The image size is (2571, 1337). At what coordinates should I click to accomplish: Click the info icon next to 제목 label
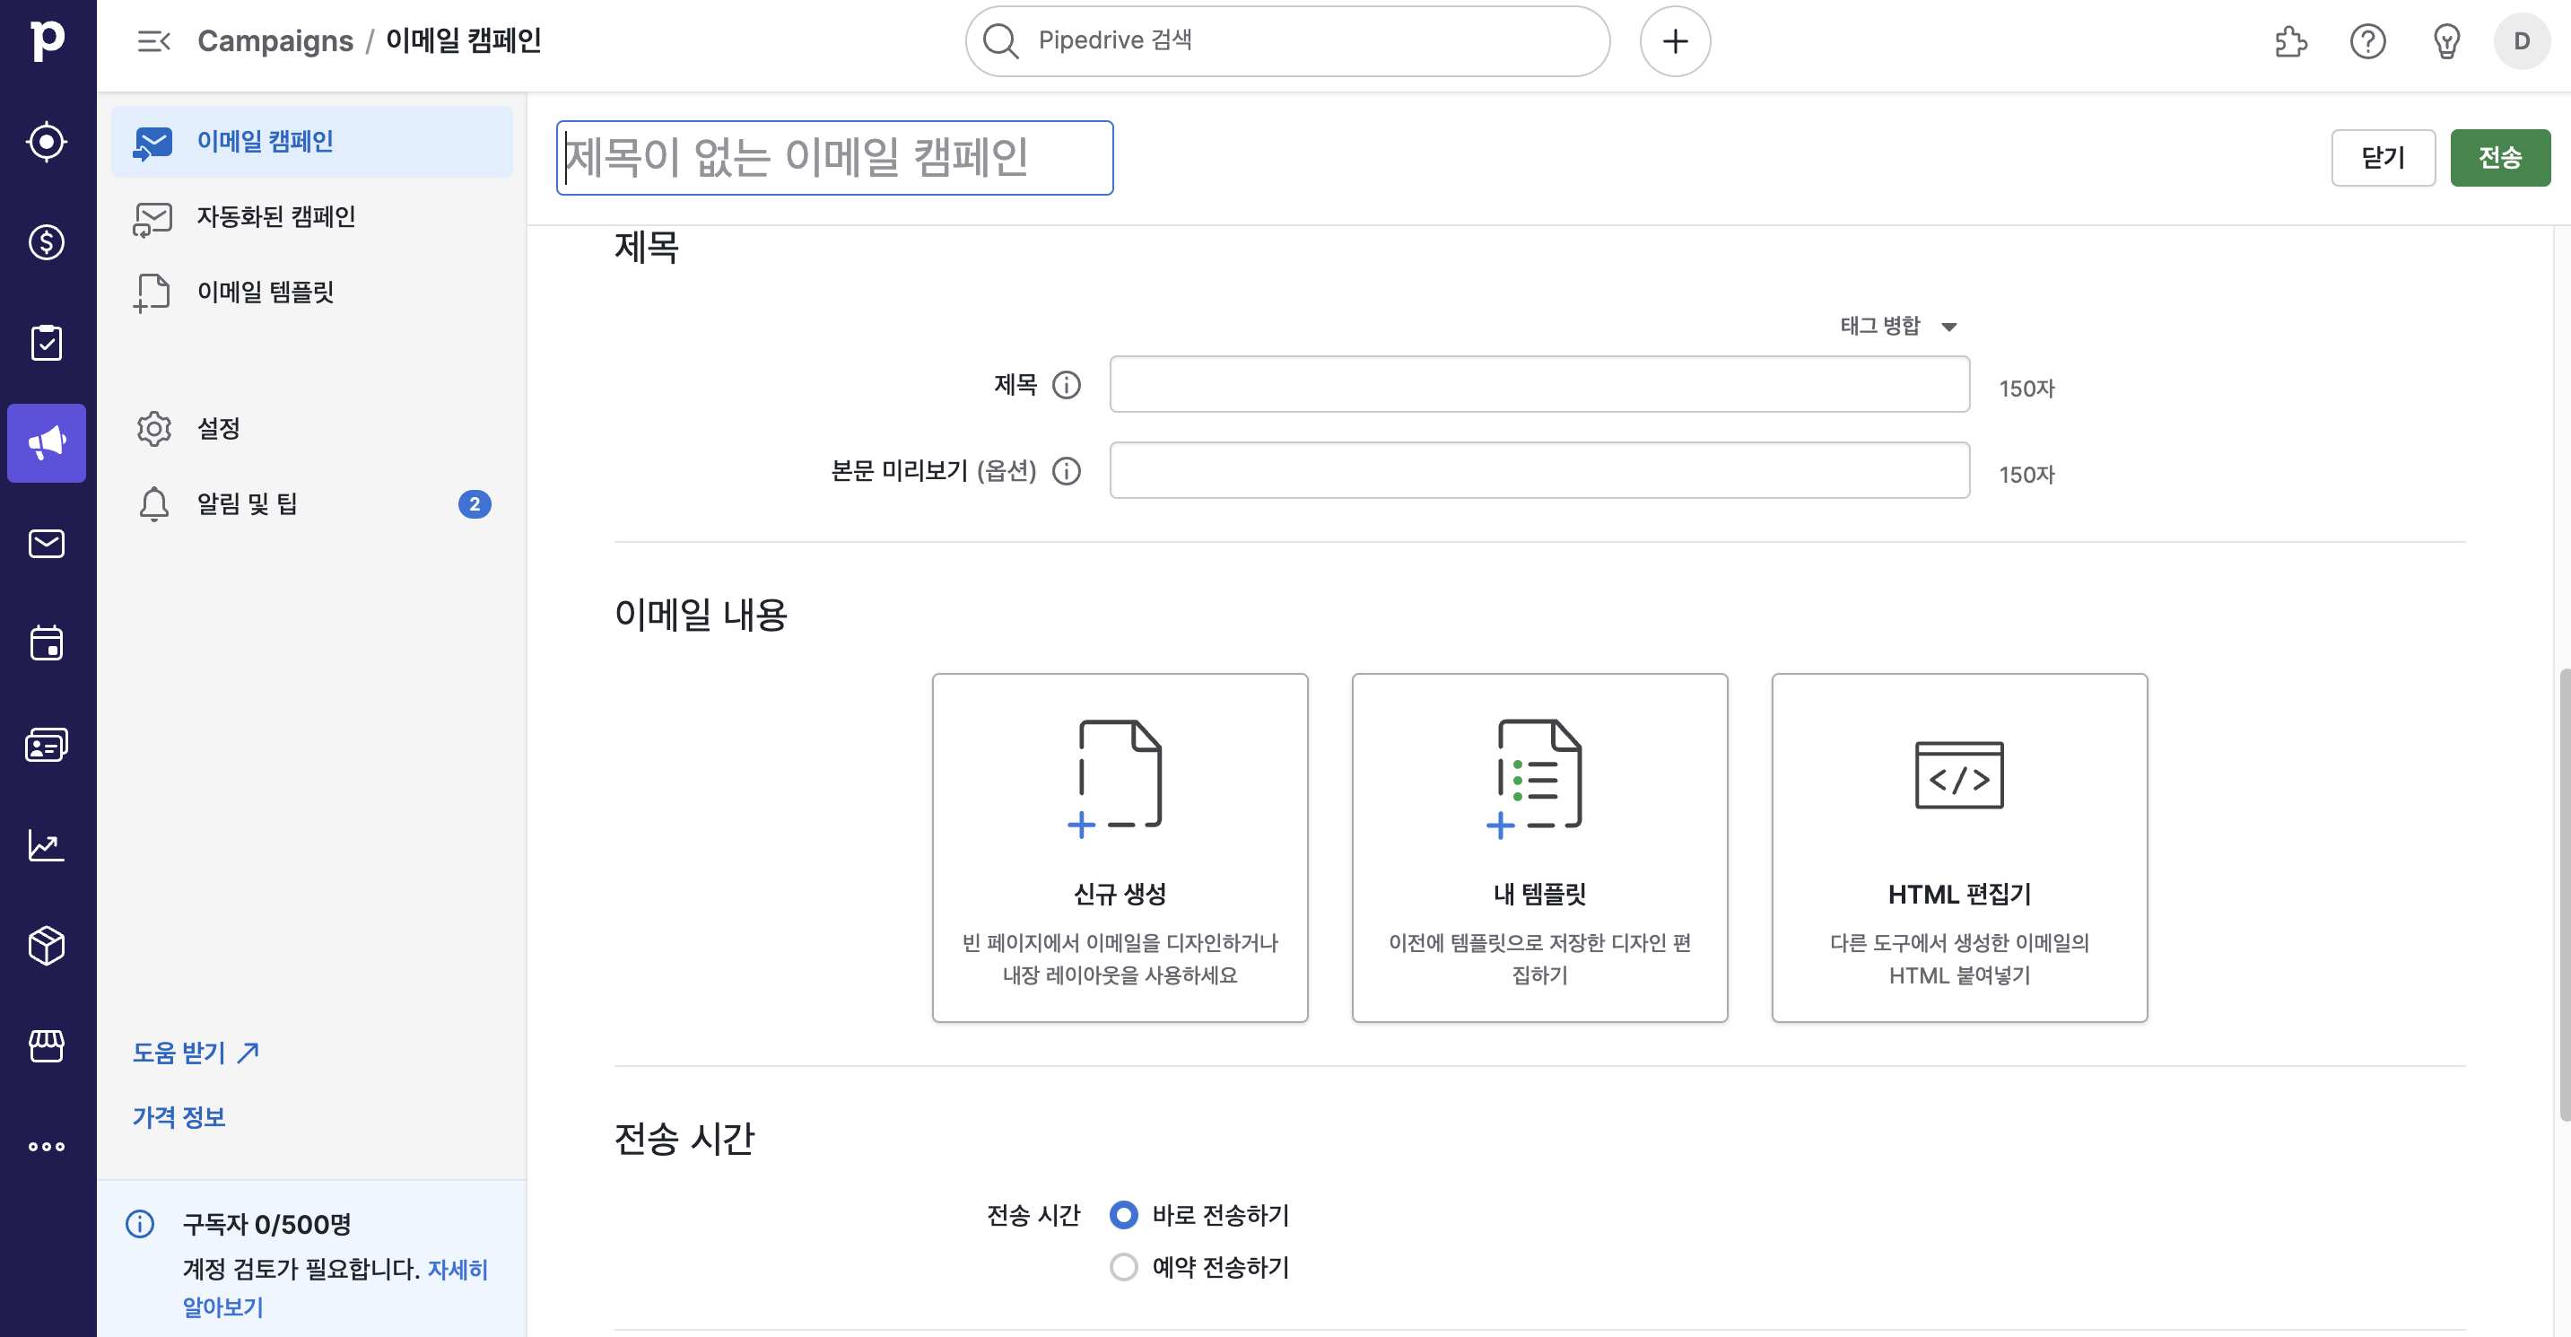coord(1066,384)
